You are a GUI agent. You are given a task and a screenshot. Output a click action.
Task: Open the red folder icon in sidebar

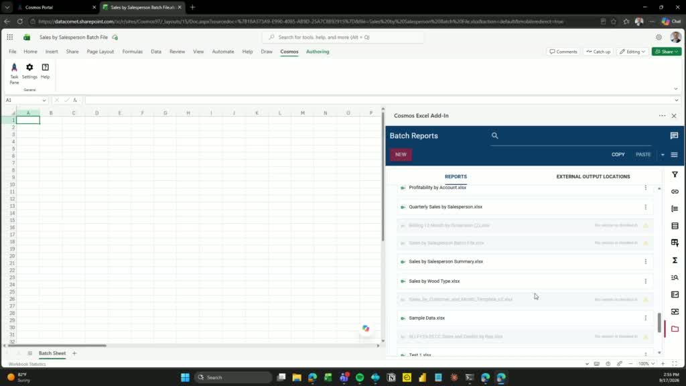(x=675, y=328)
